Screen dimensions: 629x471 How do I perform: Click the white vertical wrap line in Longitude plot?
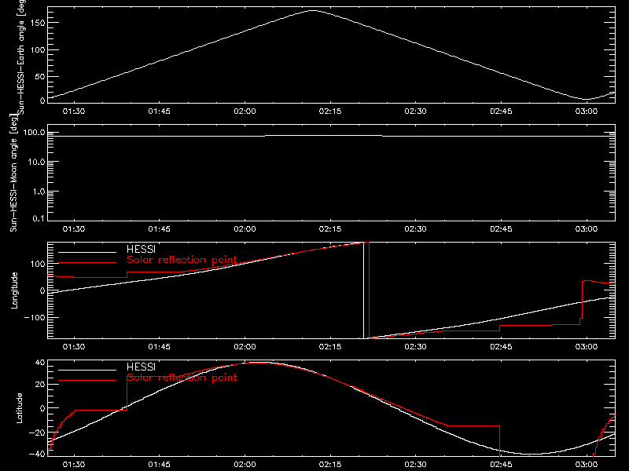coord(364,290)
